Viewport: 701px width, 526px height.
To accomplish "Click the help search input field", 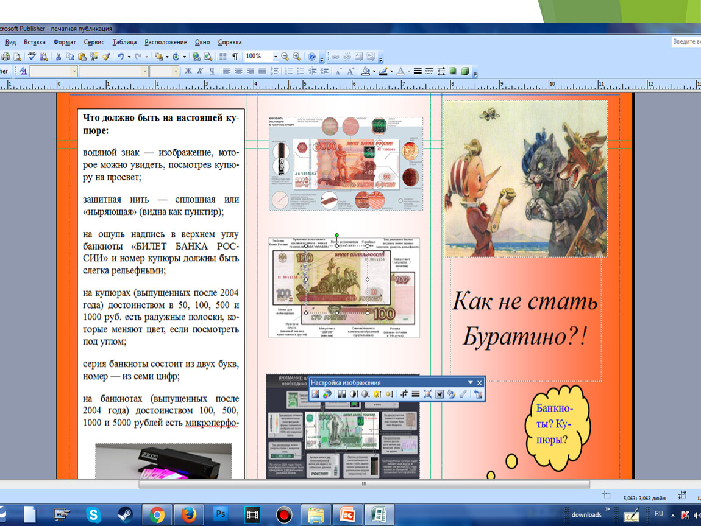I will (x=686, y=41).
